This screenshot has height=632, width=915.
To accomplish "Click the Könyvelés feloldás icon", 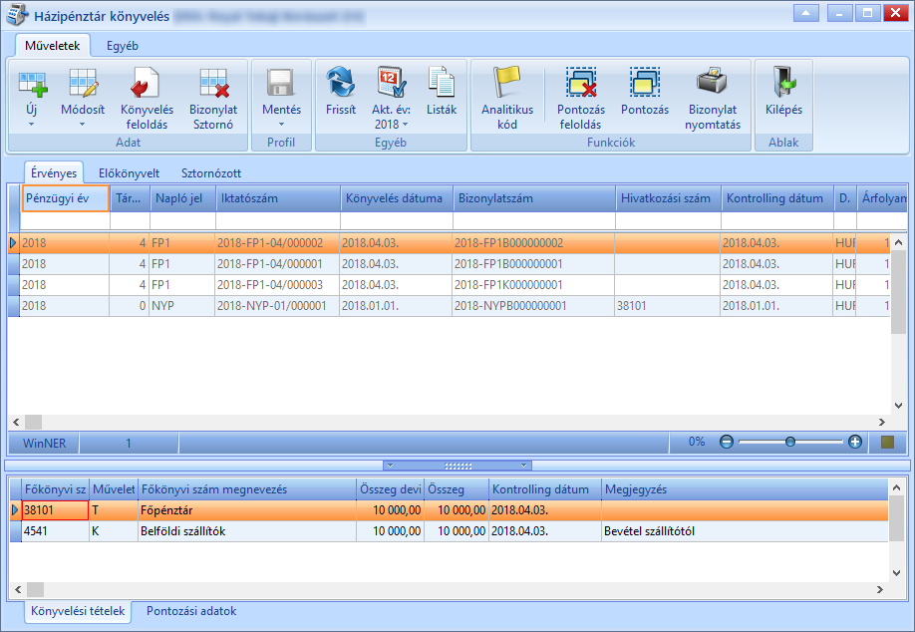I will point(146,83).
